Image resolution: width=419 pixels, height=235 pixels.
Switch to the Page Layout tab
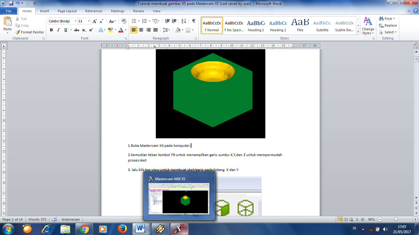pyautogui.click(x=67, y=11)
